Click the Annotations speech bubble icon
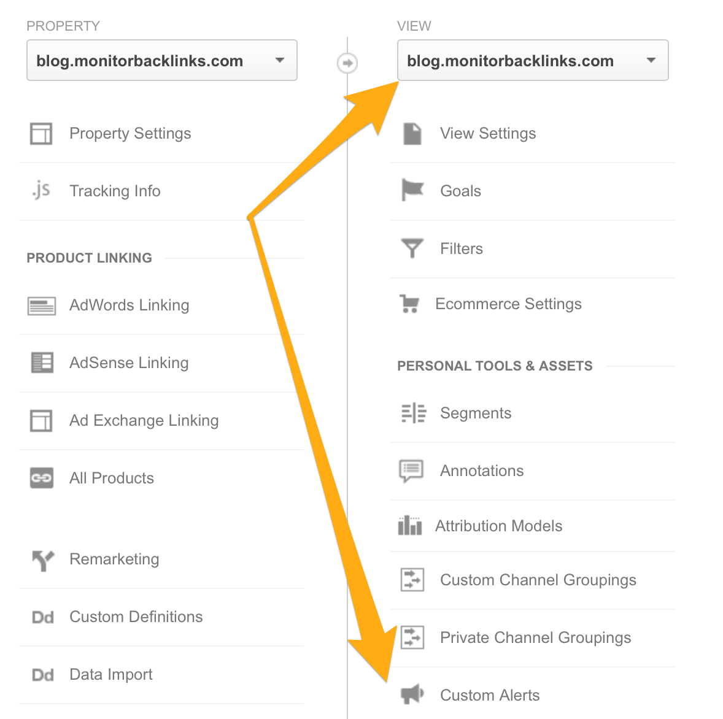Image resolution: width=723 pixels, height=719 pixels. (x=411, y=471)
